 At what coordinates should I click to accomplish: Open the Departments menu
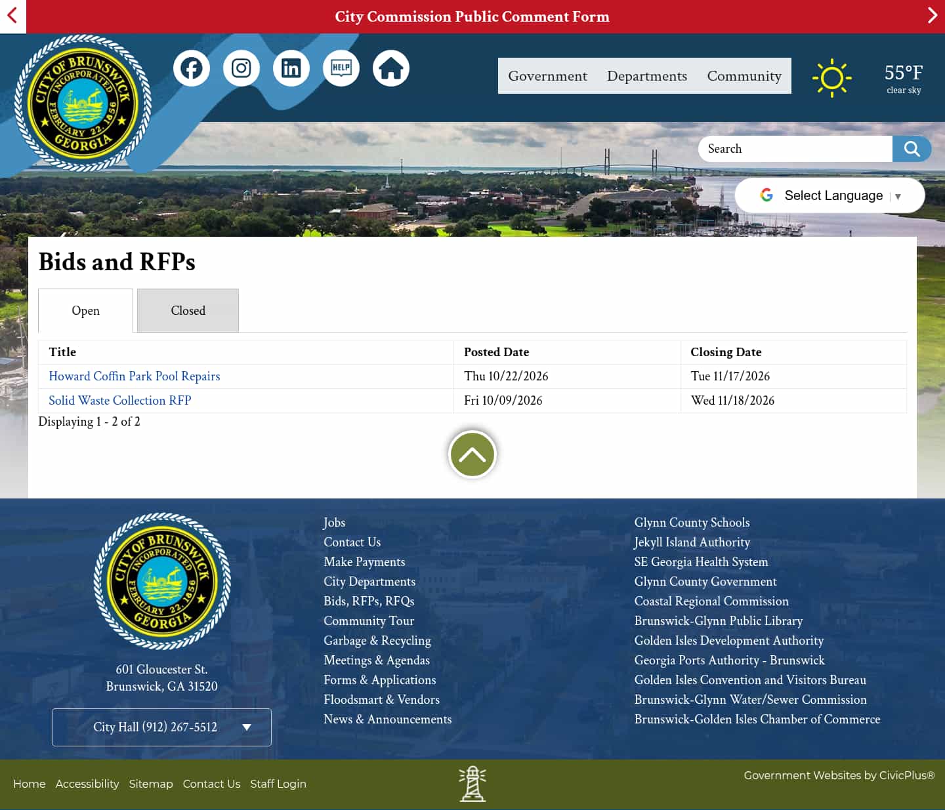pyautogui.click(x=647, y=76)
